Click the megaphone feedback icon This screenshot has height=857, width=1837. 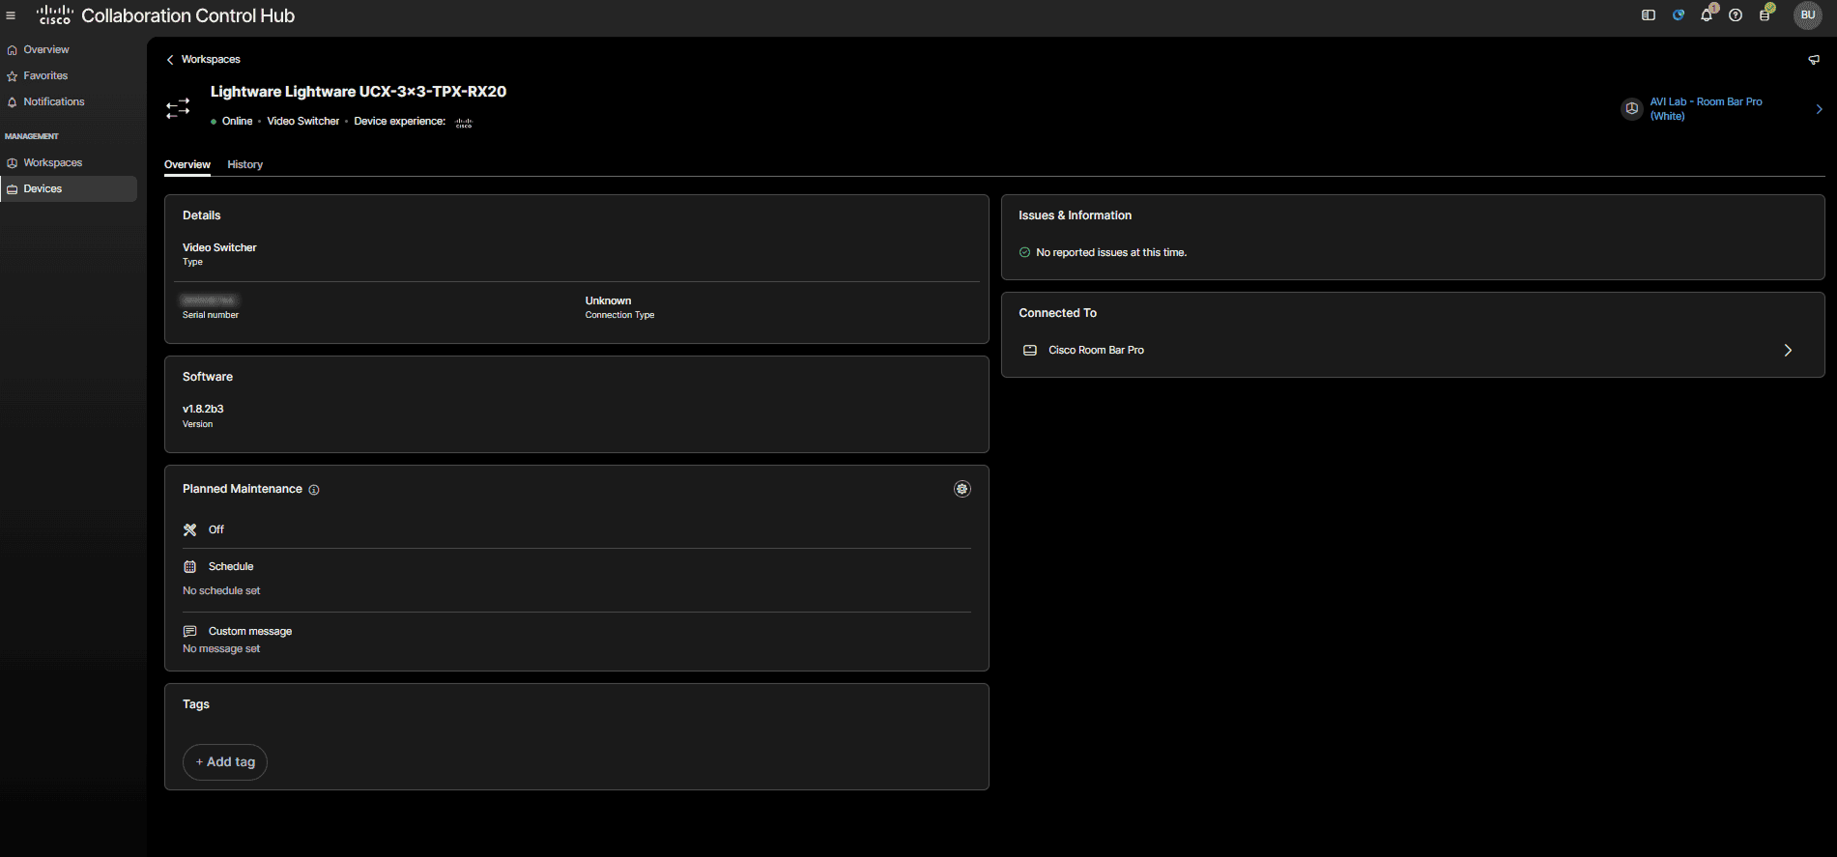pos(1814,60)
